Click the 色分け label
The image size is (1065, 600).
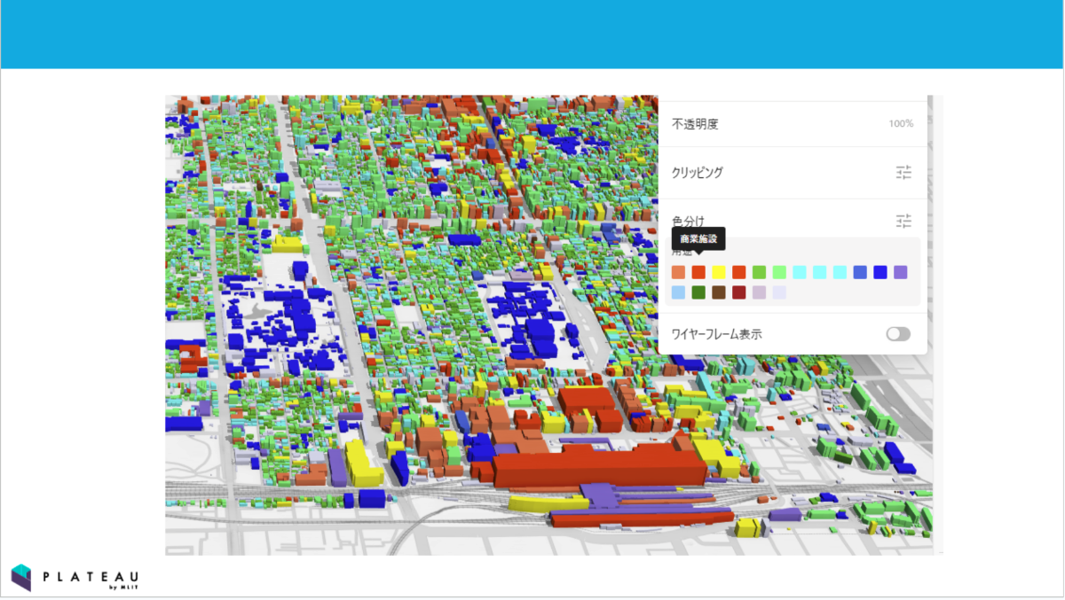pos(689,221)
